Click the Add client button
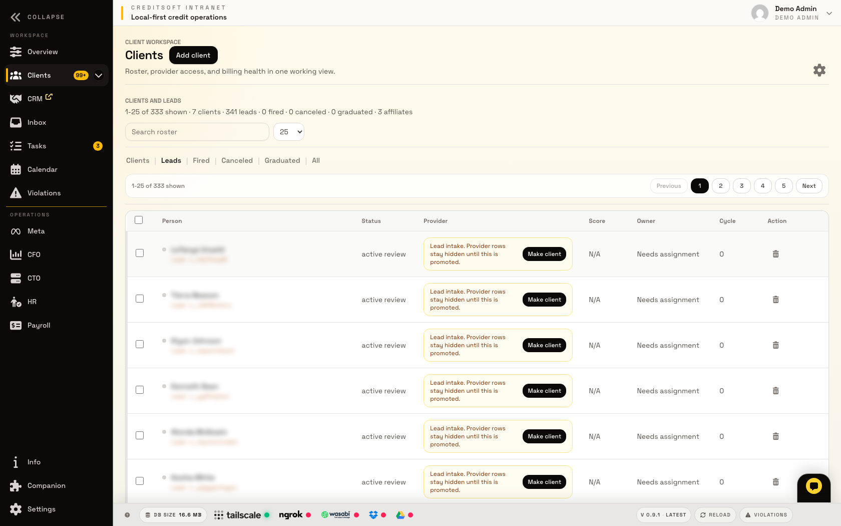Viewport: 841px width, 526px height. [x=193, y=55]
